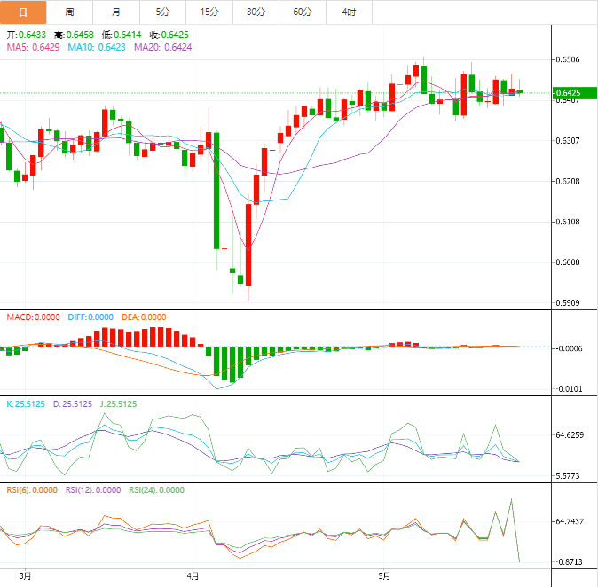Click the green 0.6425 current price tag

pyautogui.click(x=574, y=93)
